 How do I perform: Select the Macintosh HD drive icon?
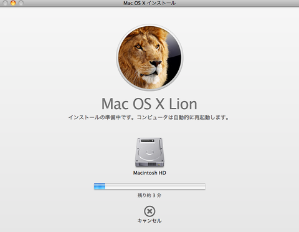pyautogui.click(x=149, y=152)
